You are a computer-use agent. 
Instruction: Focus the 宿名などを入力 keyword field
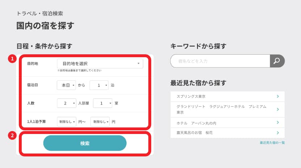[x=221, y=61]
